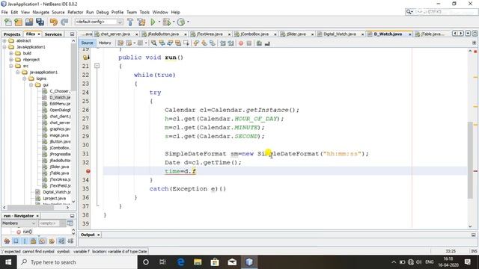Open the Source menu
This screenshot has height=269, width=479.
click(x=58, y=12)
